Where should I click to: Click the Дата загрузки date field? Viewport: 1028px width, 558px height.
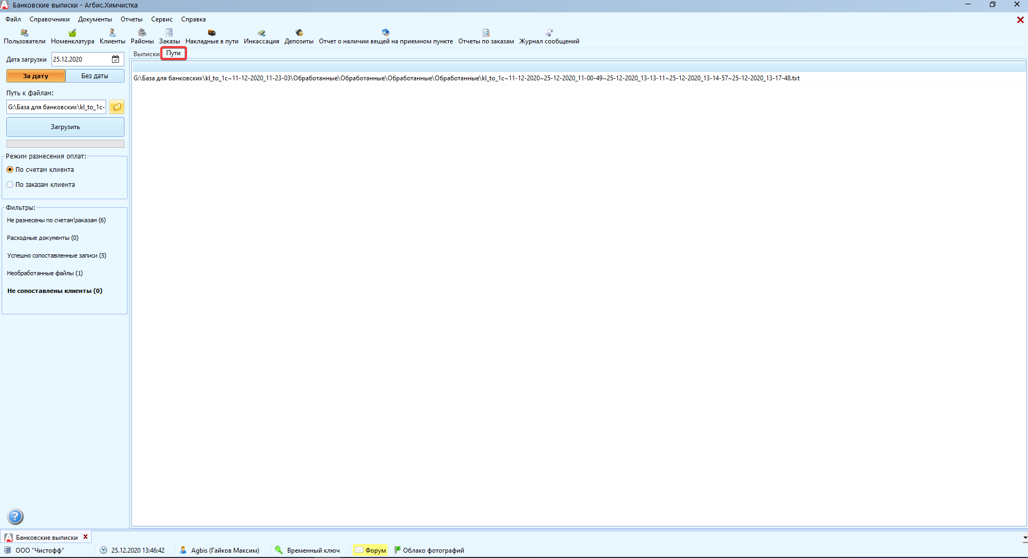tap(87, 59)
